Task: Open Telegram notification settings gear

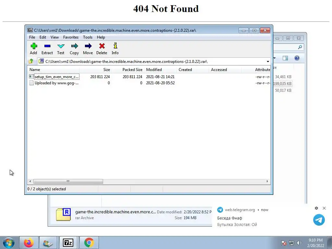Action: [x=316, y=208]
